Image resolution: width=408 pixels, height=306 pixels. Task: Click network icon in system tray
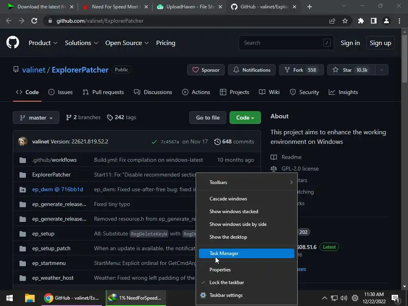(x=334, y=298)
